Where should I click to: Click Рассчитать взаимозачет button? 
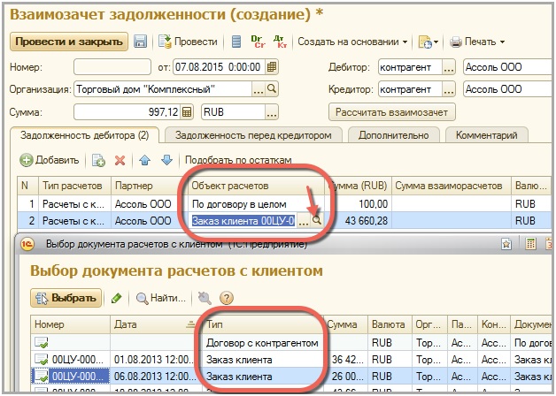tap(392, 112)
